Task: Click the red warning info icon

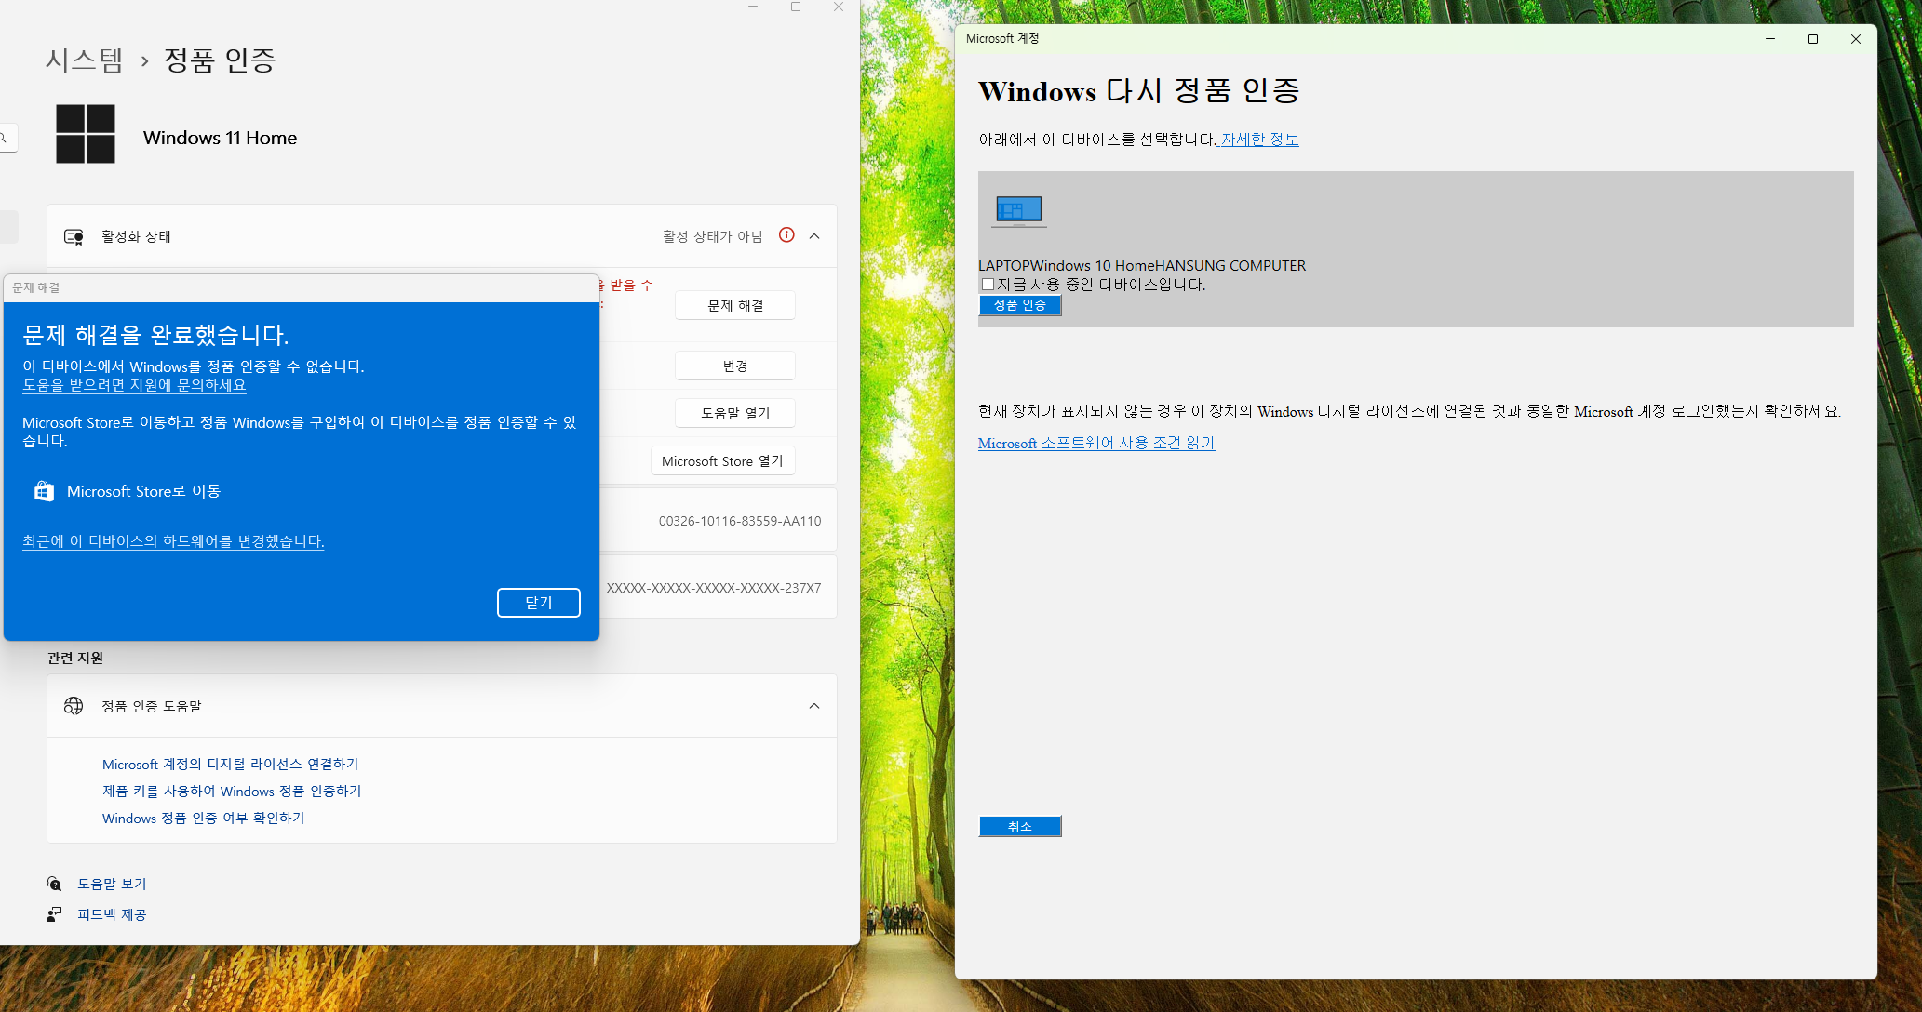Action: (x=786, y=235)
